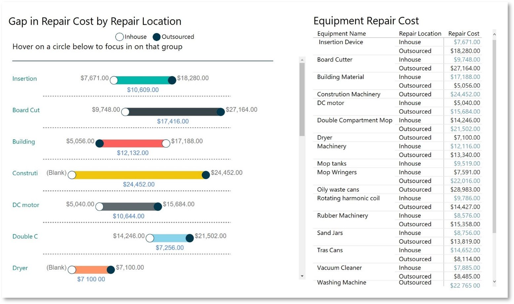This screenshot has width=514, height=304.
Task: Select the Outsourced circle for Construti
Action: coord(205,175)
